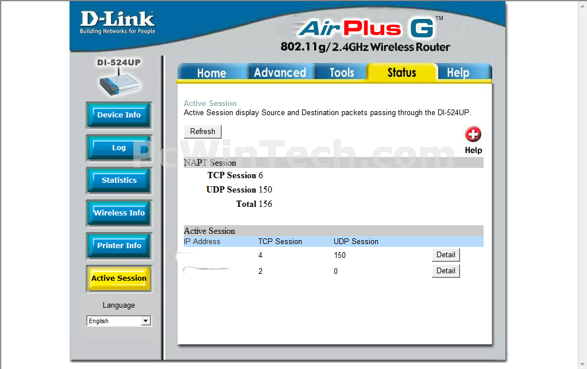
Task: Click the NAPT Session section heading
Action: [x=210, y=163]
